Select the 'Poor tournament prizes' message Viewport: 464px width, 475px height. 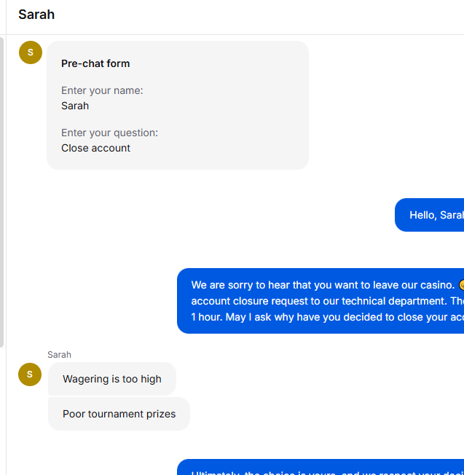(x=119, y=414)
